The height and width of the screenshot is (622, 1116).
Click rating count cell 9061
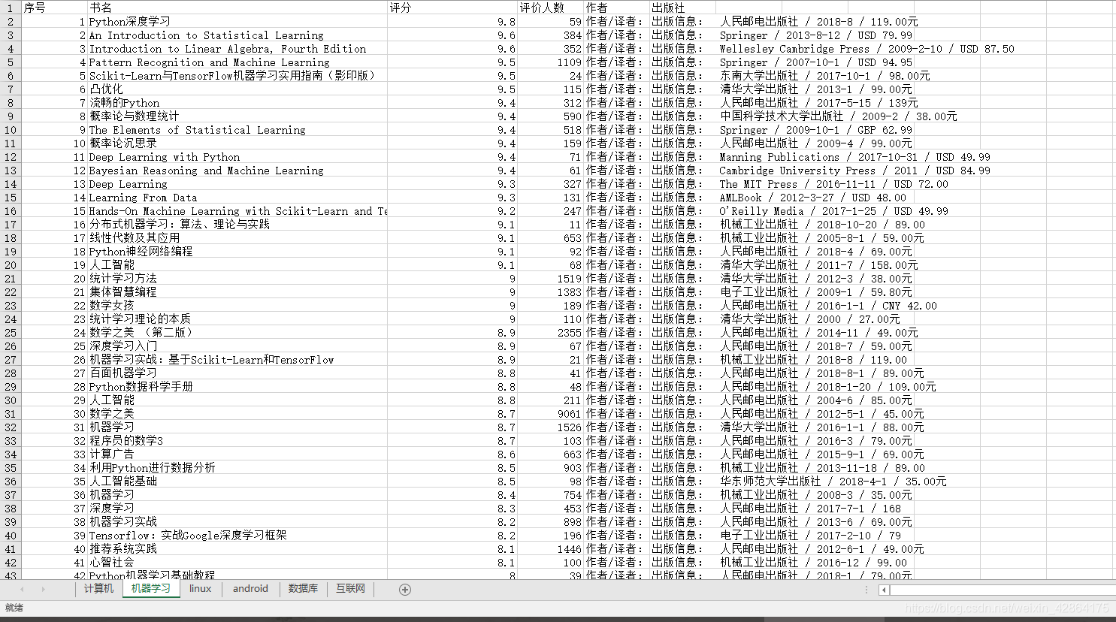[551, 414]
